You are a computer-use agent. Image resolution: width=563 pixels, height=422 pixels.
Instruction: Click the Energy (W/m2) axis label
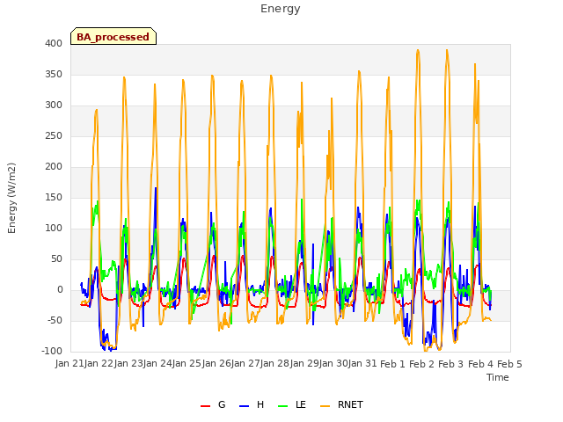pos(11,198)
